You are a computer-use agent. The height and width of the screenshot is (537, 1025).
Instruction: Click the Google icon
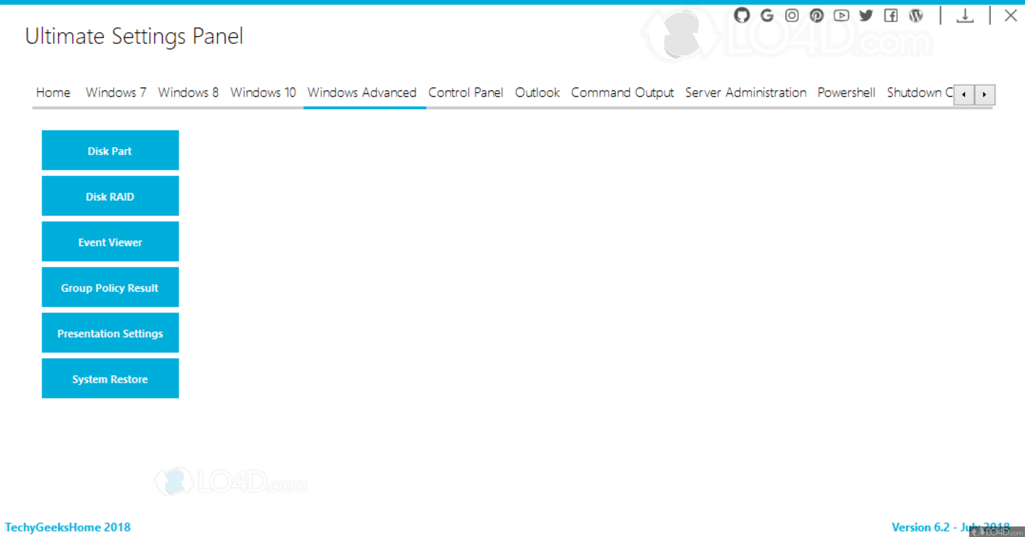[767, 16]
